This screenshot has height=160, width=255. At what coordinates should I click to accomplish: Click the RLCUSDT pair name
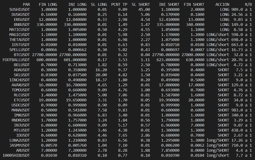click(22, 95)
